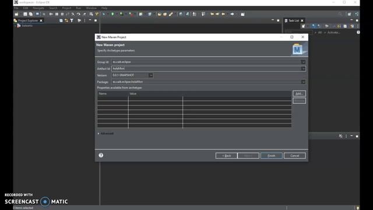Click the Step Return toolbar icon
Screen dimensions: 373x210
(85, 14)
